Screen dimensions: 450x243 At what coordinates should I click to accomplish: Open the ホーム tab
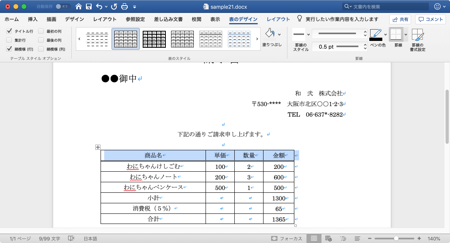point(12,19)
